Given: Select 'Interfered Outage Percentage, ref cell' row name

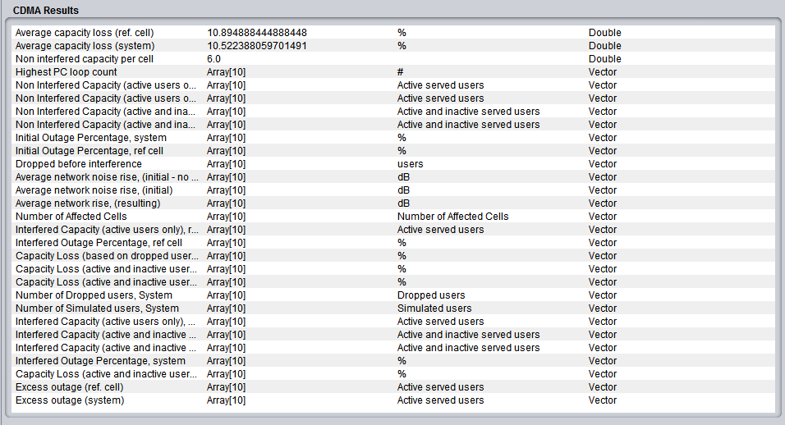Looking at the screenshot, I should (99, 243).
